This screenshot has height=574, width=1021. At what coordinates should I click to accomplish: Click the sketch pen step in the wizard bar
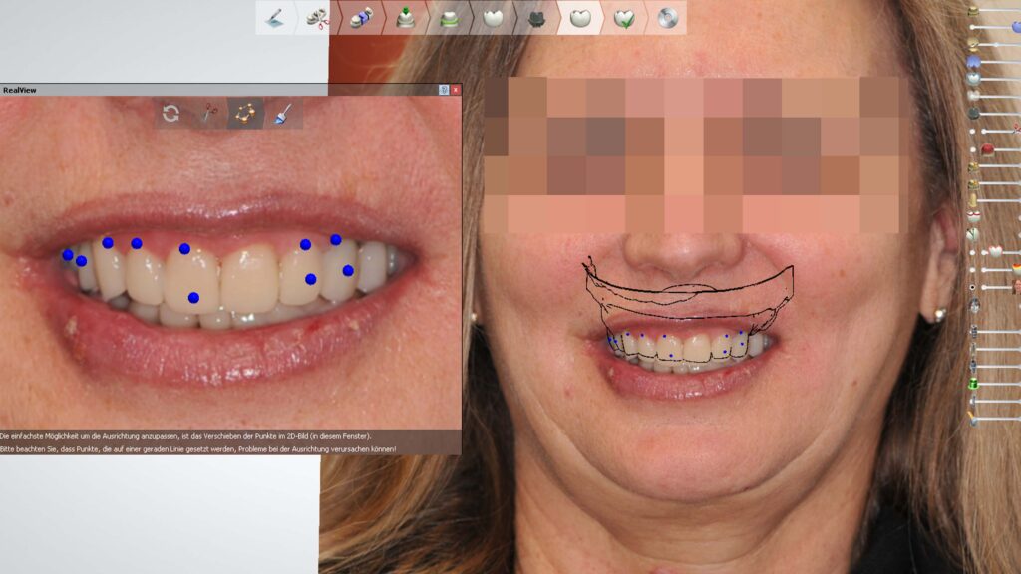point(275,18)
